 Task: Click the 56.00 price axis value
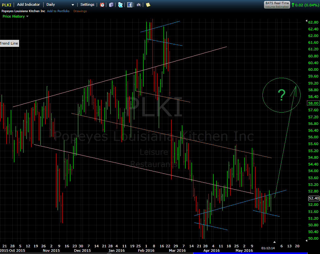click(x=313, y=137)
